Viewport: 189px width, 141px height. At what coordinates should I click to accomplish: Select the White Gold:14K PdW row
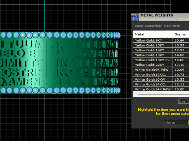click(x=161, y=89)
